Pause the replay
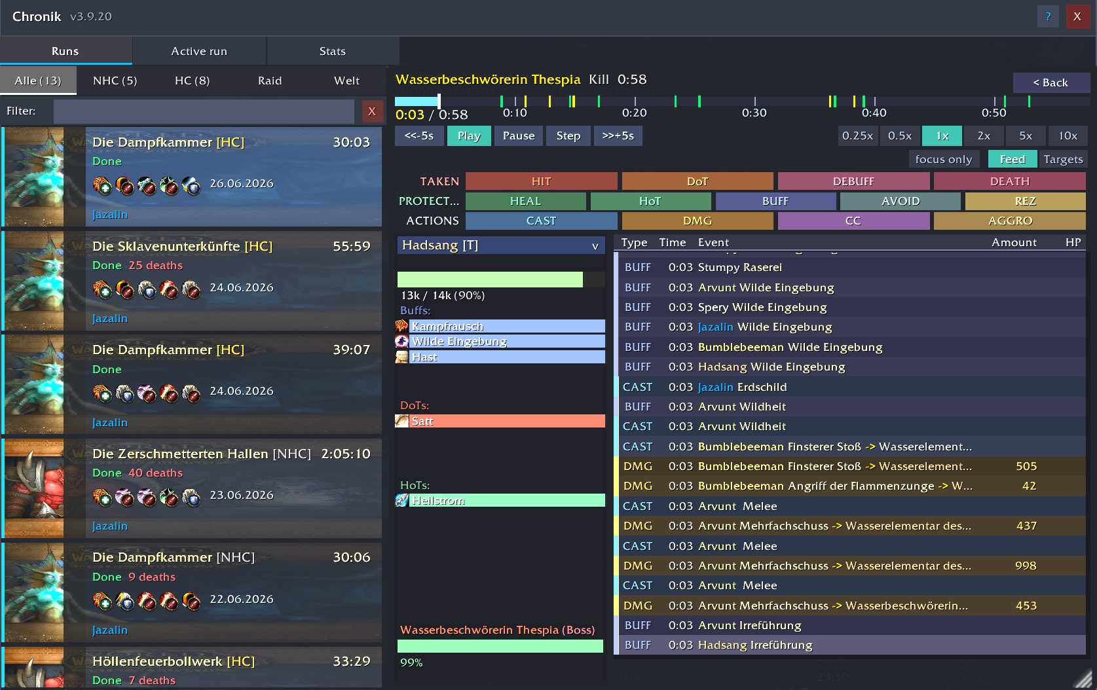 click(x=519, y=136)
